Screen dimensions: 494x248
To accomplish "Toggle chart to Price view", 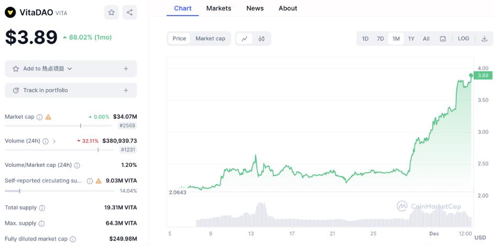I will click(x=179, y=39).
